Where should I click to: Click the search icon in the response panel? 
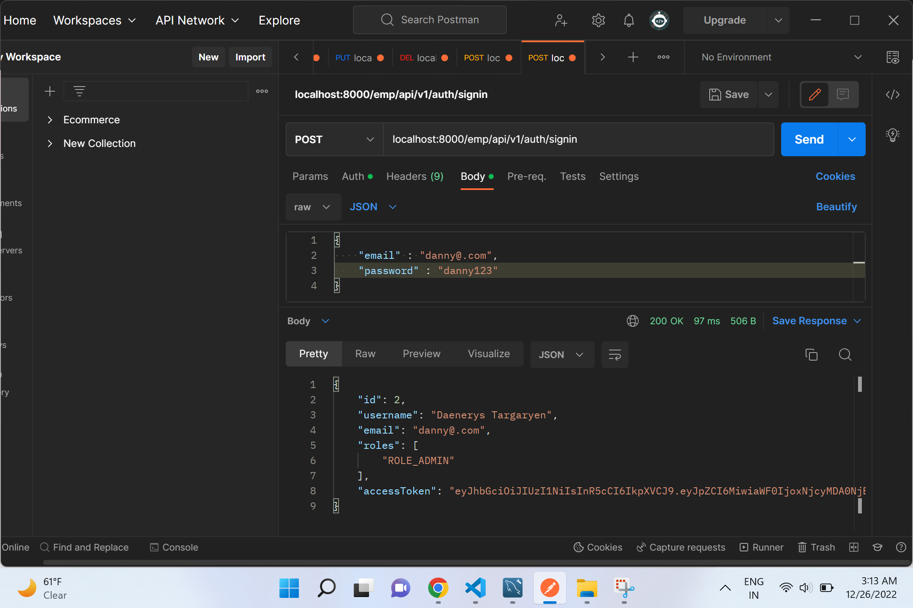tap(845, 355)
